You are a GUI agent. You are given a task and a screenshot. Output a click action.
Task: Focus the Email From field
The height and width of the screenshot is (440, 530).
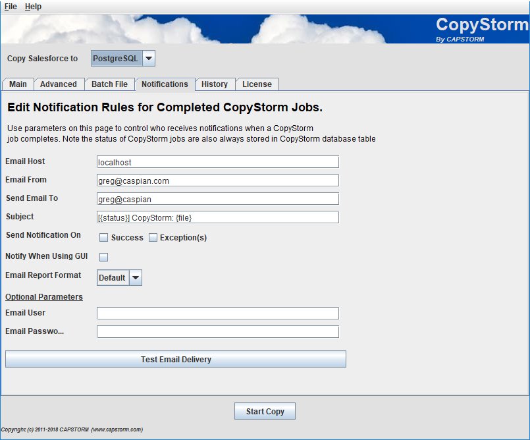pyautogui.click(x=218, y=180)
